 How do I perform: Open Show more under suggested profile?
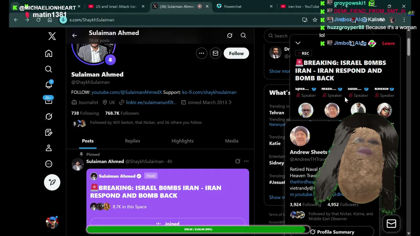tap(280, 71)
